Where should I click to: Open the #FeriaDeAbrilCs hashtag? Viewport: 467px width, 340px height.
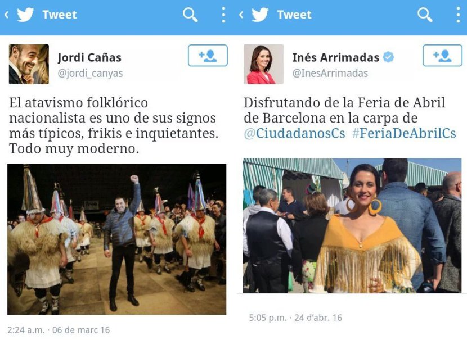click(x=404, y=133)
